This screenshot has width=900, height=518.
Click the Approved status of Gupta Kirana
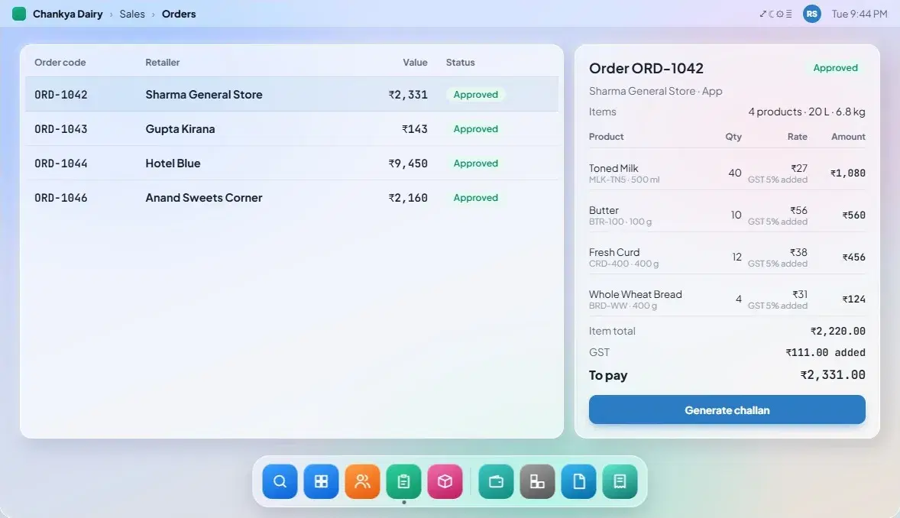[476, 128]
